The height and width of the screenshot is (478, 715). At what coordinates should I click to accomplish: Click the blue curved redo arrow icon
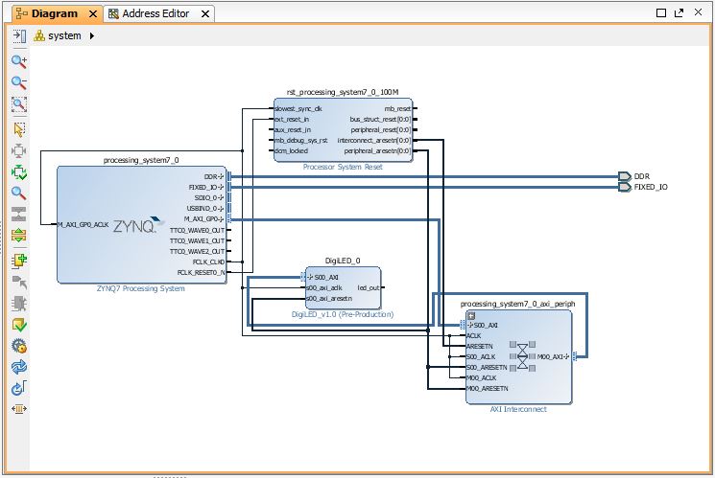18,388
